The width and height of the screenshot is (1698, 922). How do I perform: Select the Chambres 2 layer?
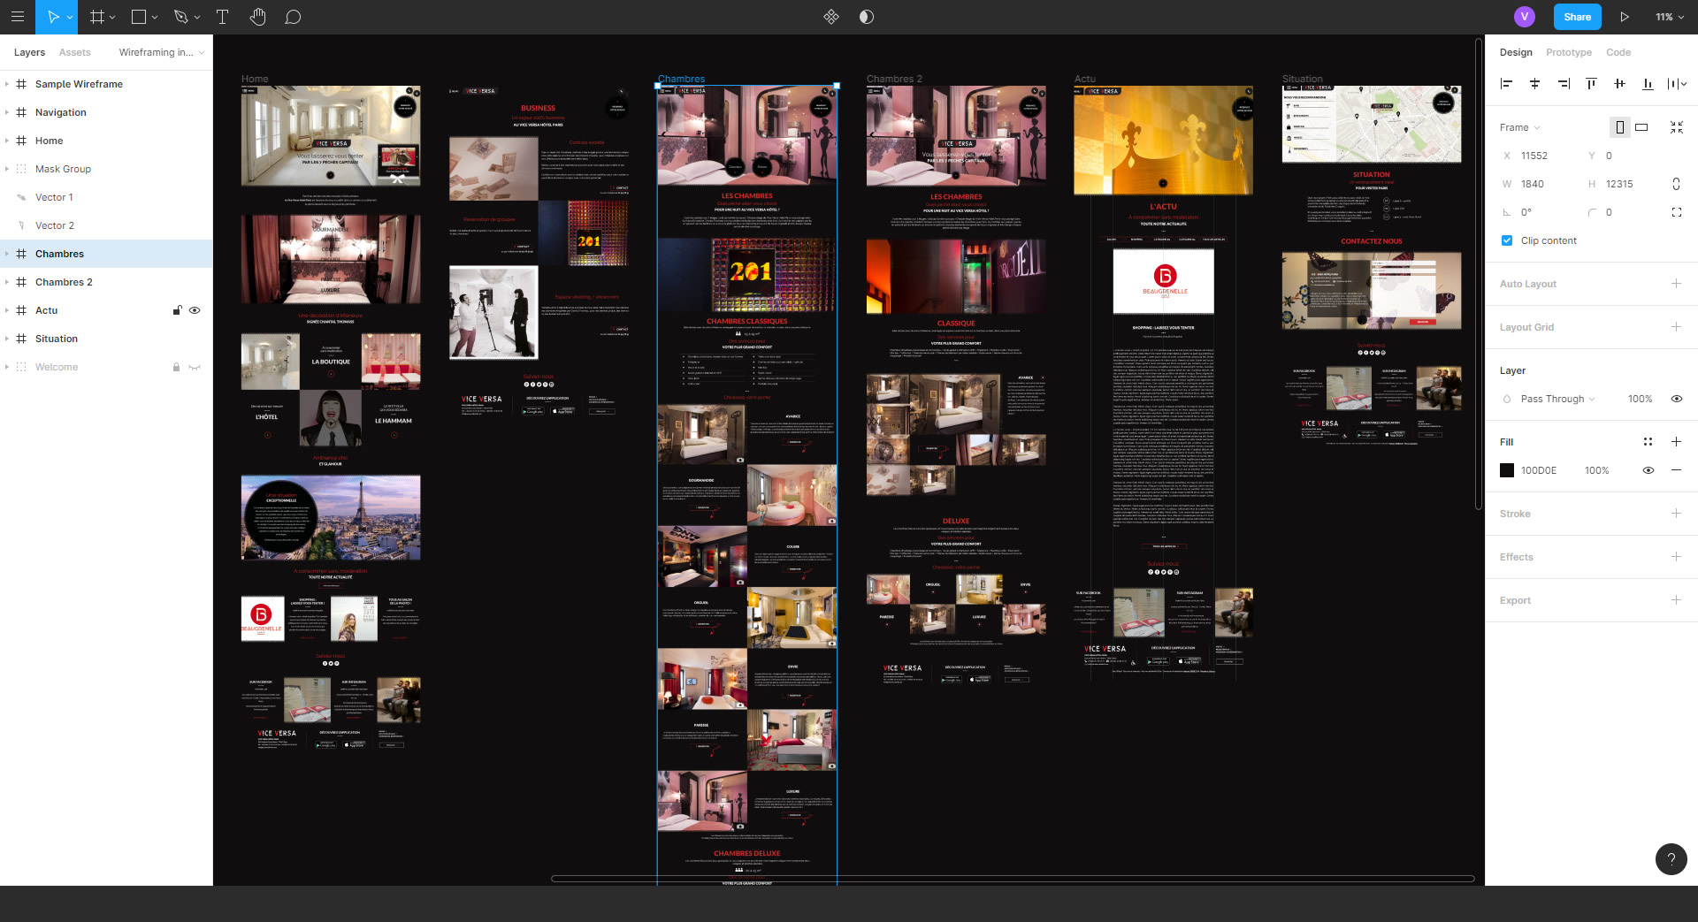pyautogui.click(x=64, y=282)
